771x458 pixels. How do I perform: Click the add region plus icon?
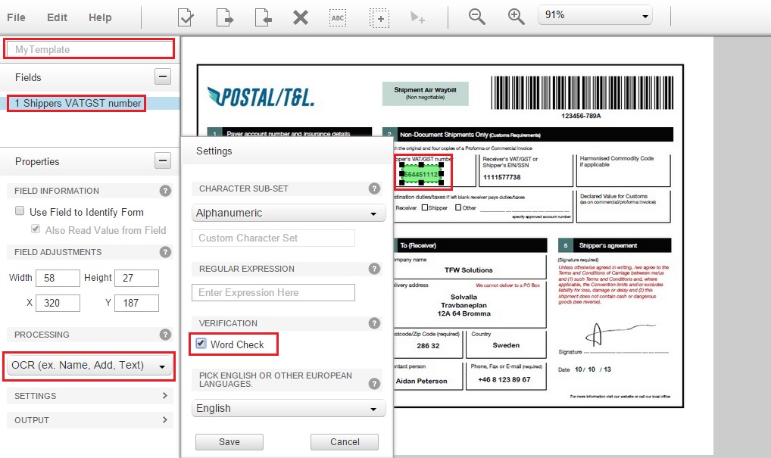[x=379, y=17]
